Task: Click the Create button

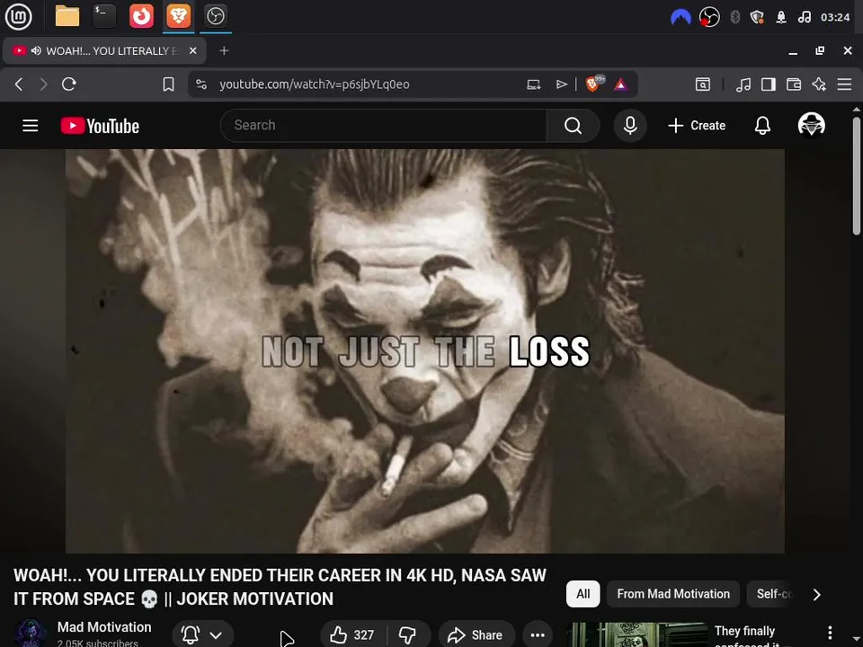Action: pos(697,126)
